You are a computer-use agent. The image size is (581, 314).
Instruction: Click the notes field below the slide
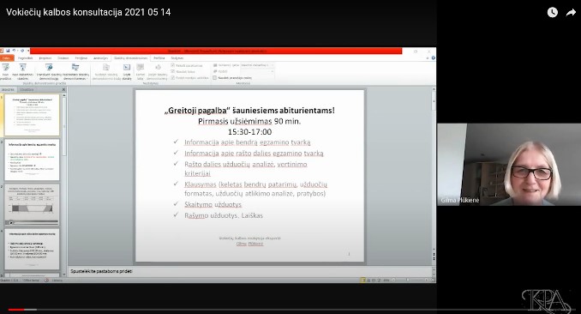click(x=250, y=271)
